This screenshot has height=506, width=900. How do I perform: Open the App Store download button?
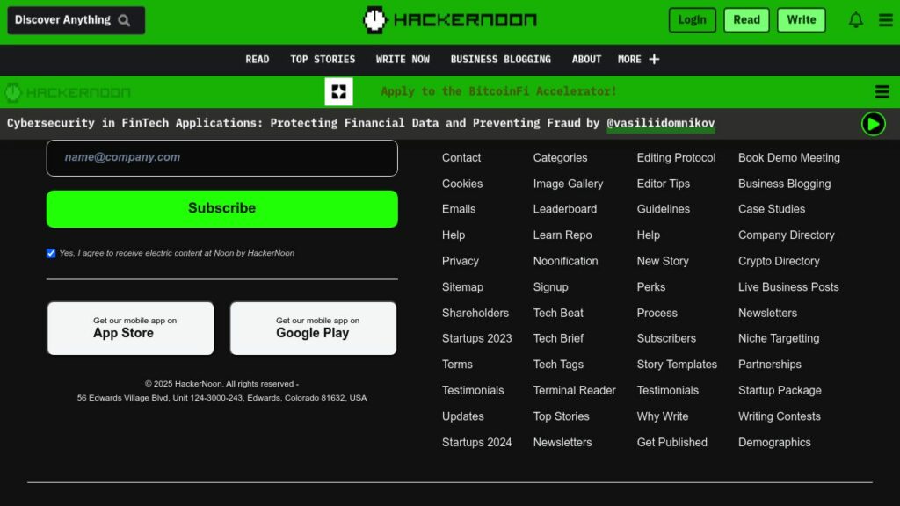coord(130,329)
